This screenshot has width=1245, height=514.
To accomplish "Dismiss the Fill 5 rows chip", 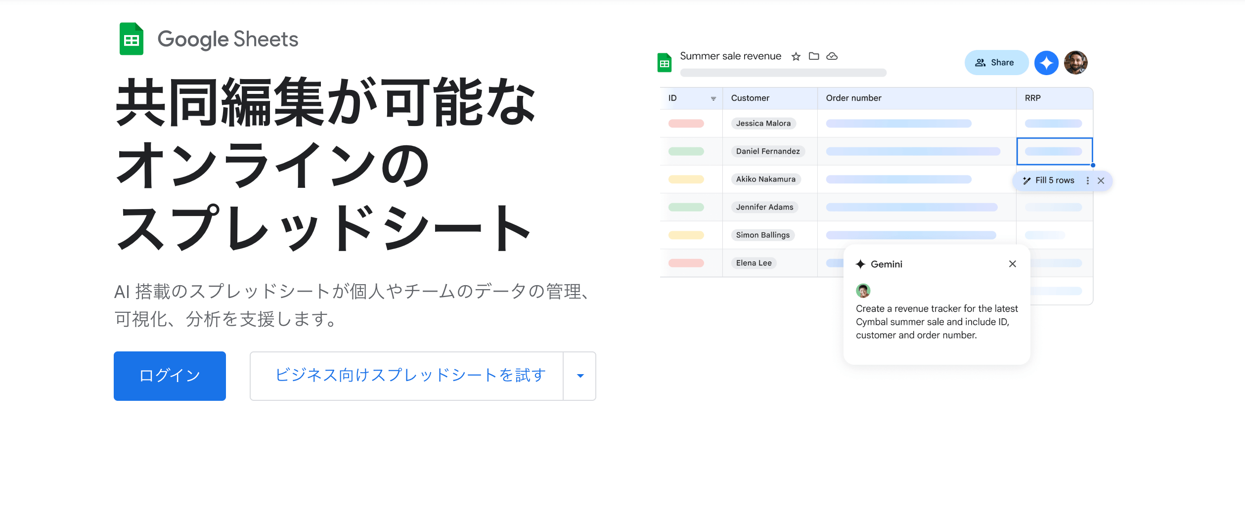I will (x=1101, y=180).
